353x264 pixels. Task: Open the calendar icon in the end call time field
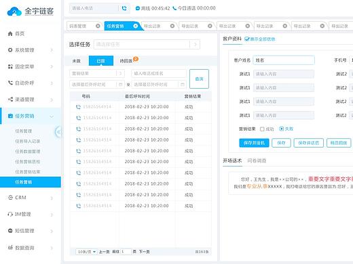(182, 85)
